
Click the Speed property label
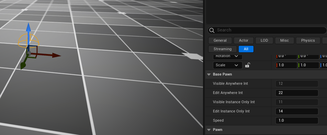point(218,121)
